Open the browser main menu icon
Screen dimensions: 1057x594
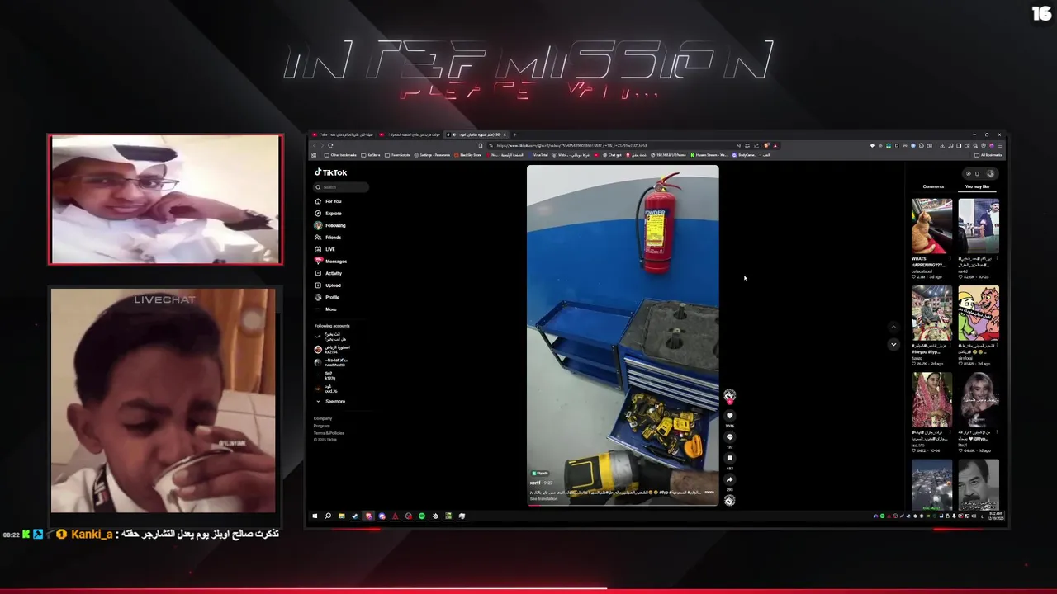998,145
